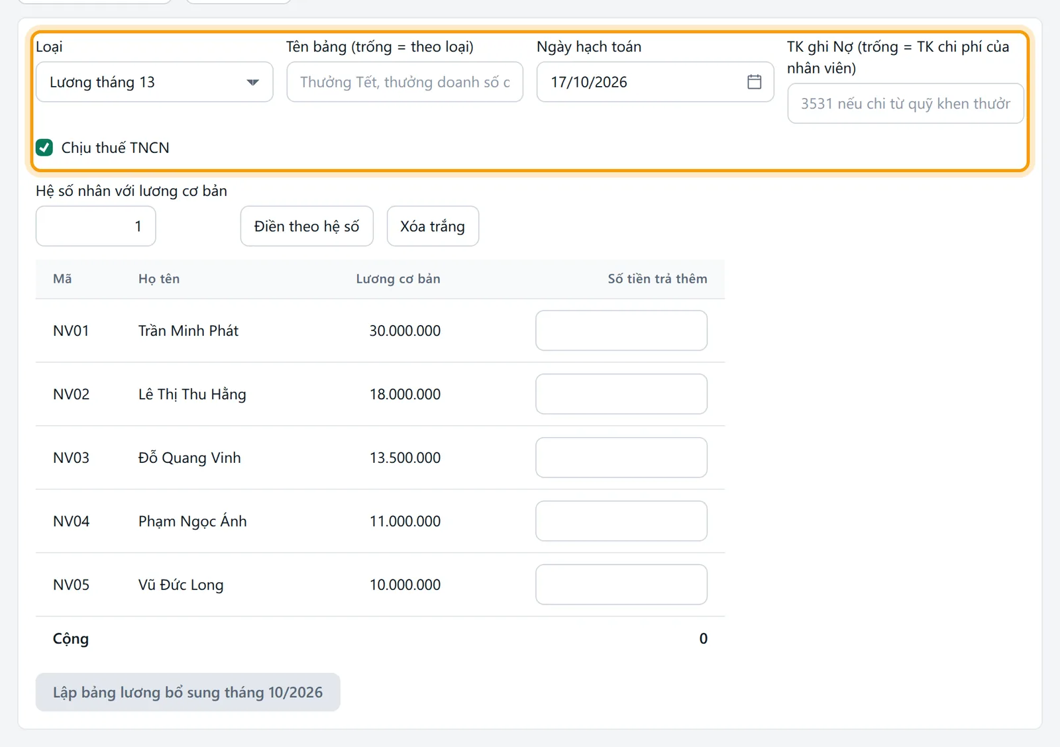Select employee code NV02
This screenshot has height=747, width=1060.
point(71,394)
